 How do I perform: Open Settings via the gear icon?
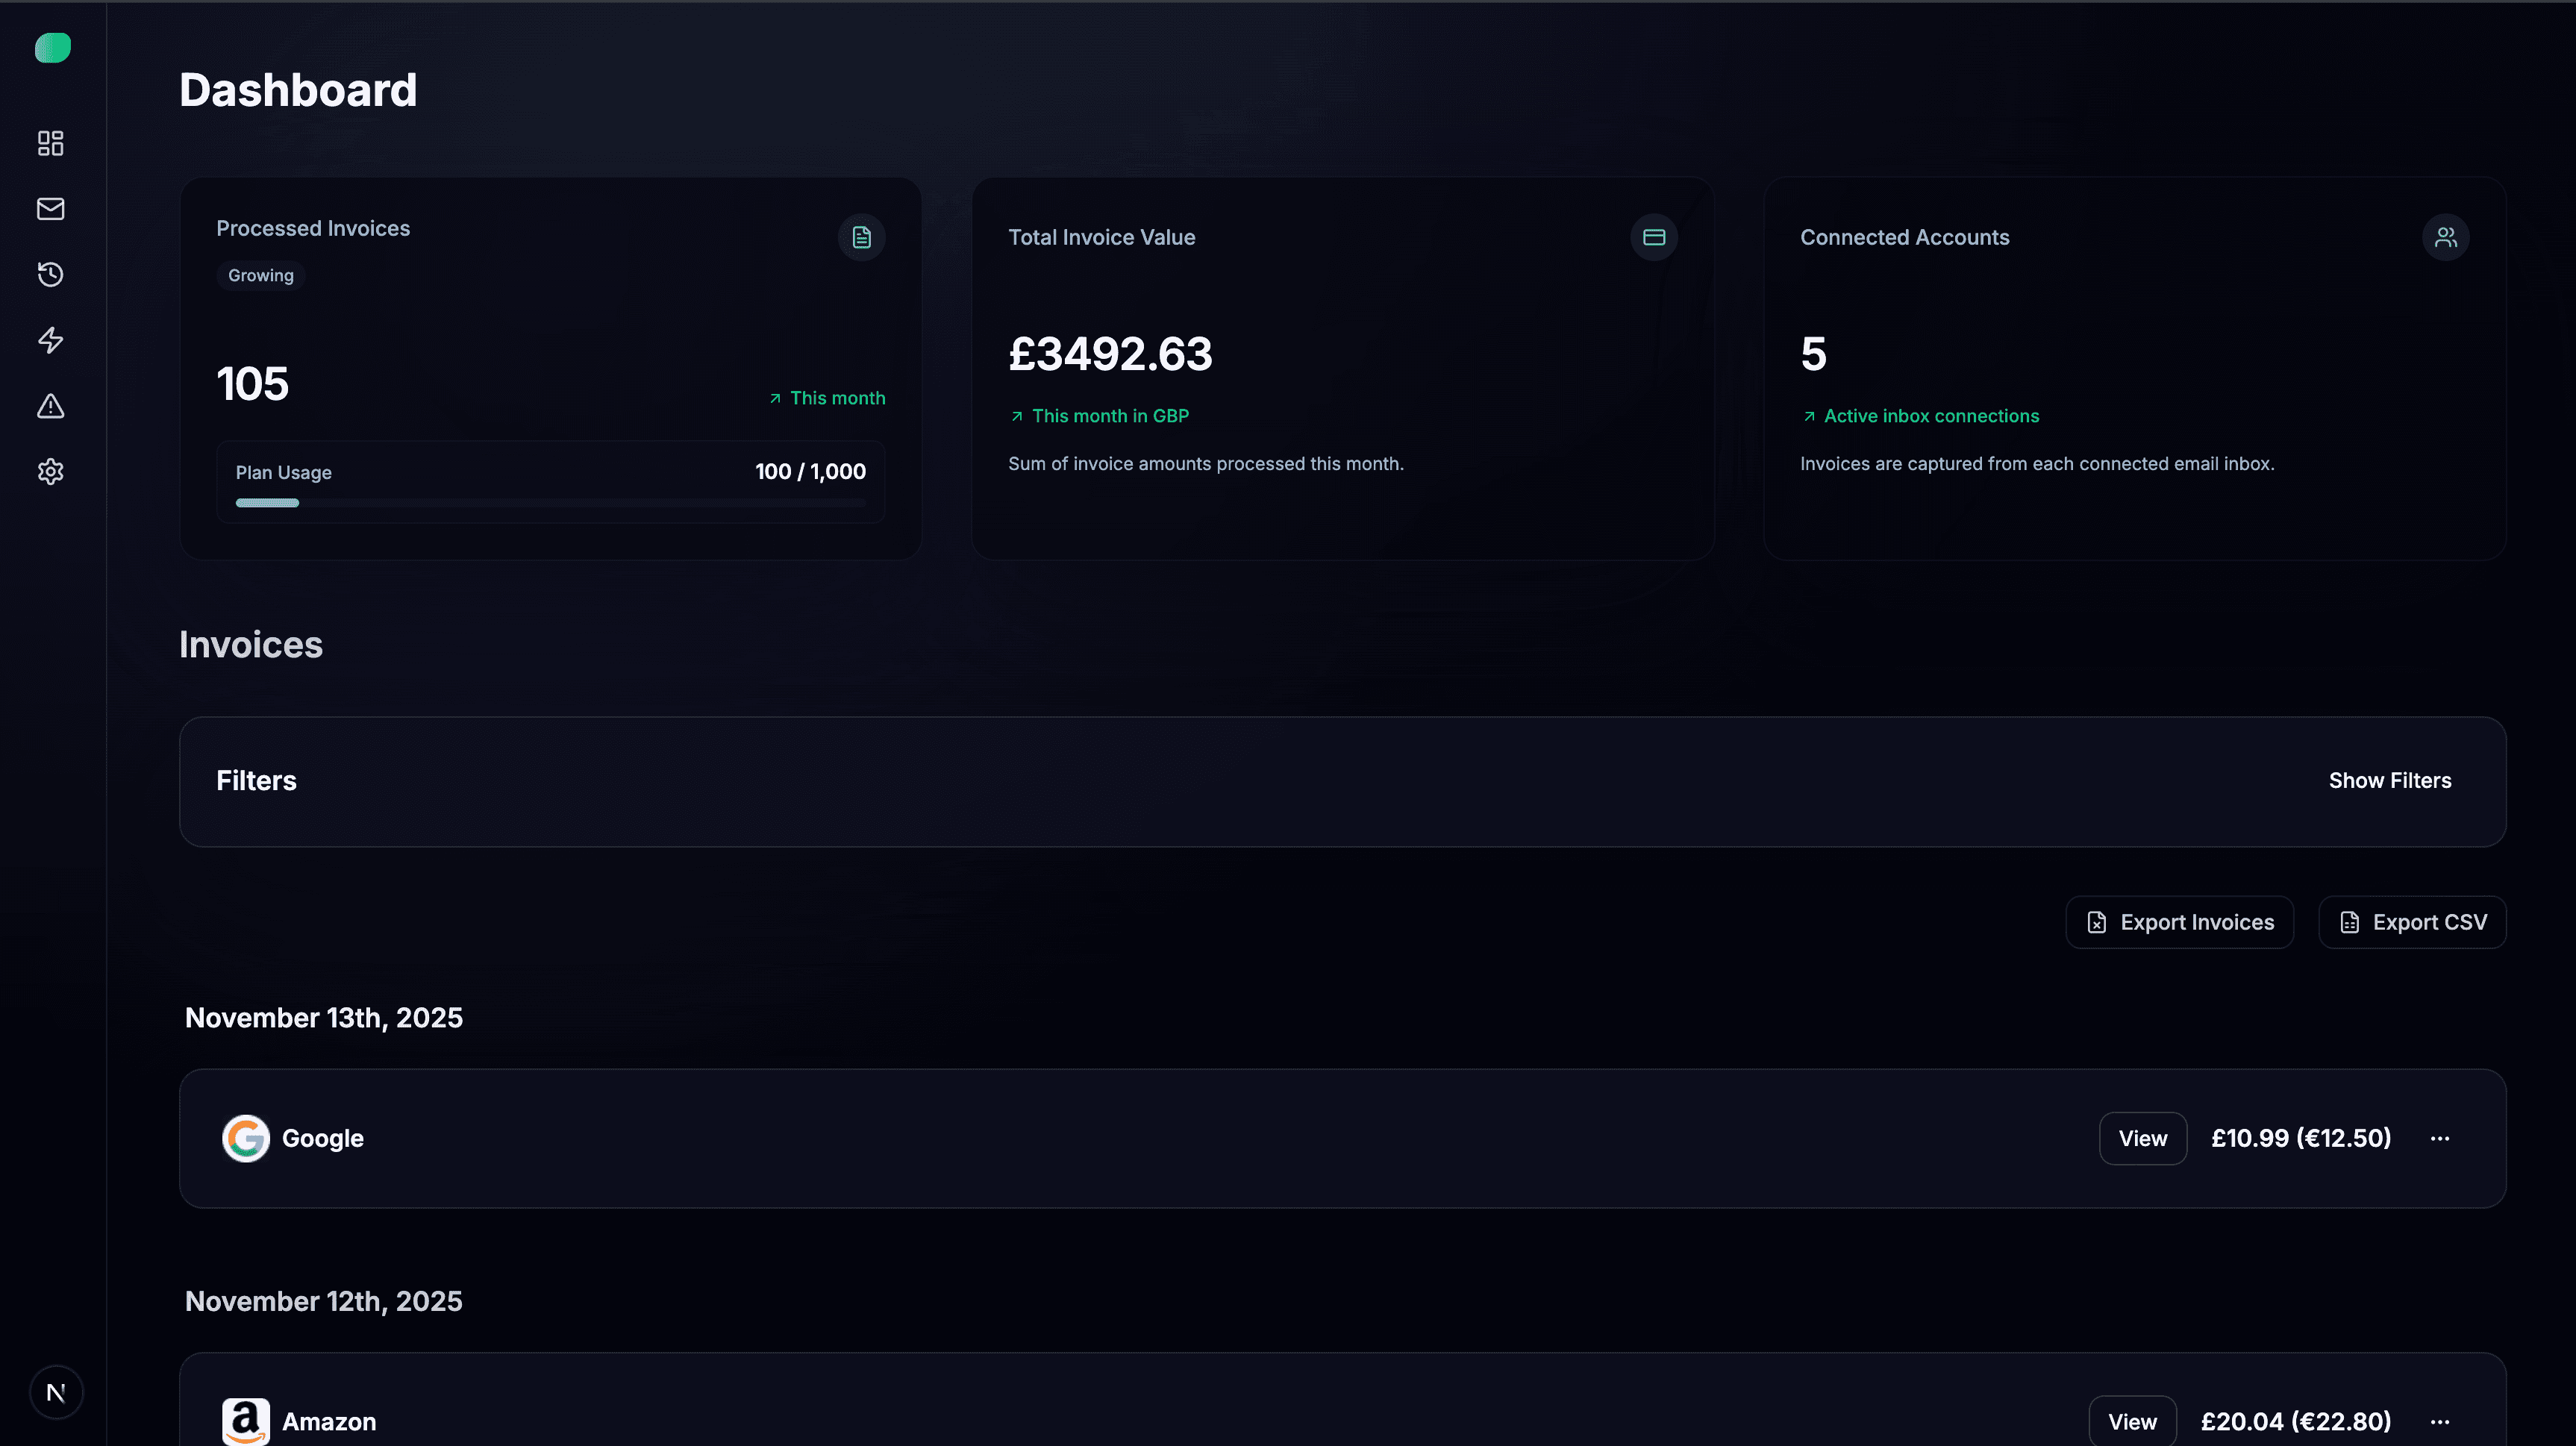tap(50, 471)
